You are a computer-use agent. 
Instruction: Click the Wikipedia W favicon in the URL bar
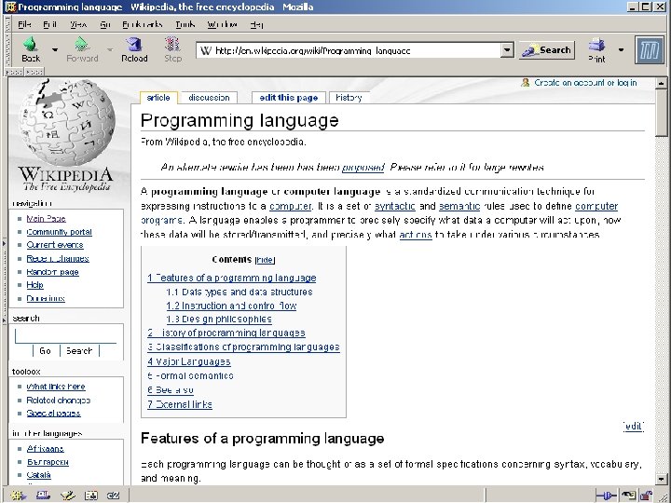coord(206,50)
